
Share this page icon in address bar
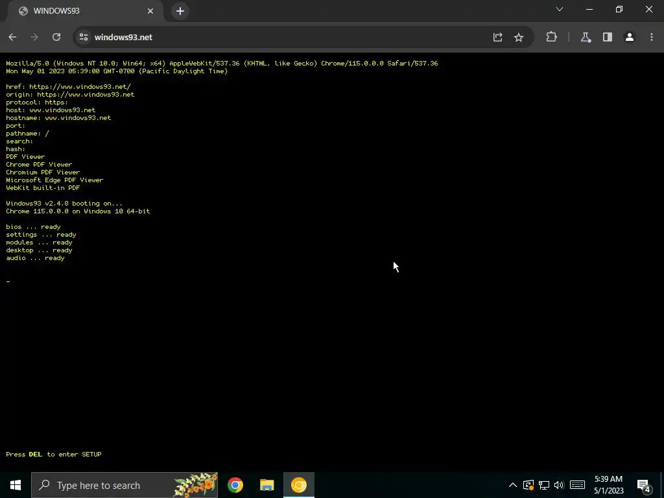[497, 37]
